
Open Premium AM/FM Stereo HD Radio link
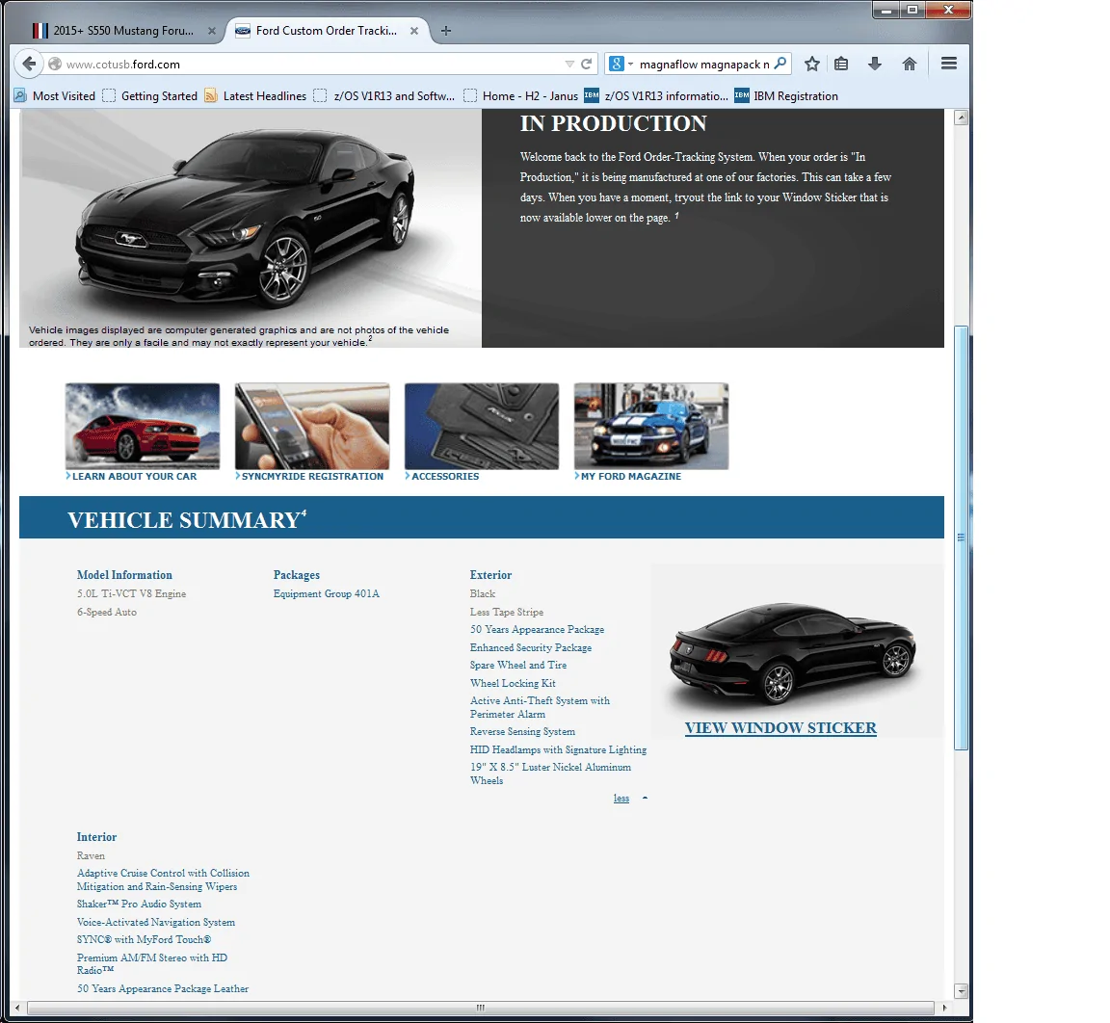coord(152,963)
